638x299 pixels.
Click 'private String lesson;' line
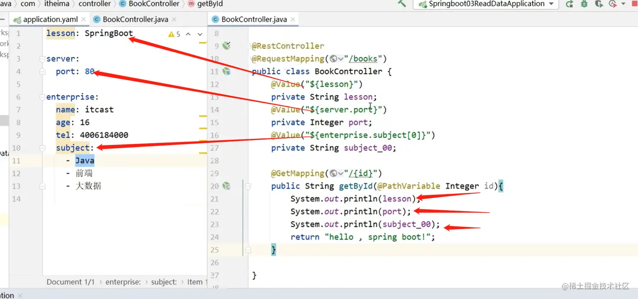coord(324,97)
